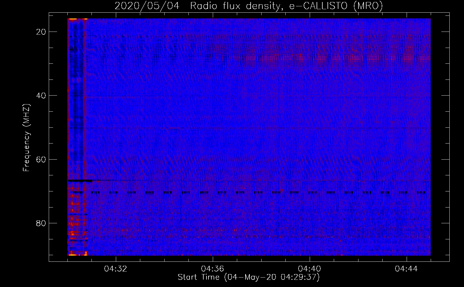Click the '04:36' time tick label
Screen dimensions: 464x287
click(x=213, y=269)
